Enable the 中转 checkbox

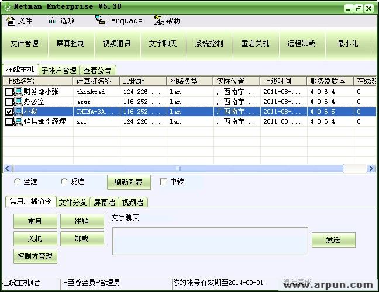click(163, 182)
